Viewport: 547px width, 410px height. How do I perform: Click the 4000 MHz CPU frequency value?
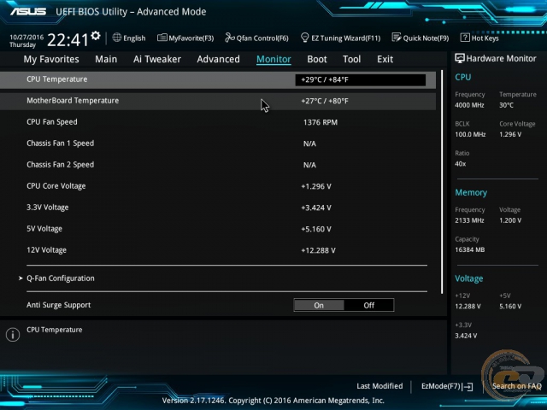coord(469,105)
